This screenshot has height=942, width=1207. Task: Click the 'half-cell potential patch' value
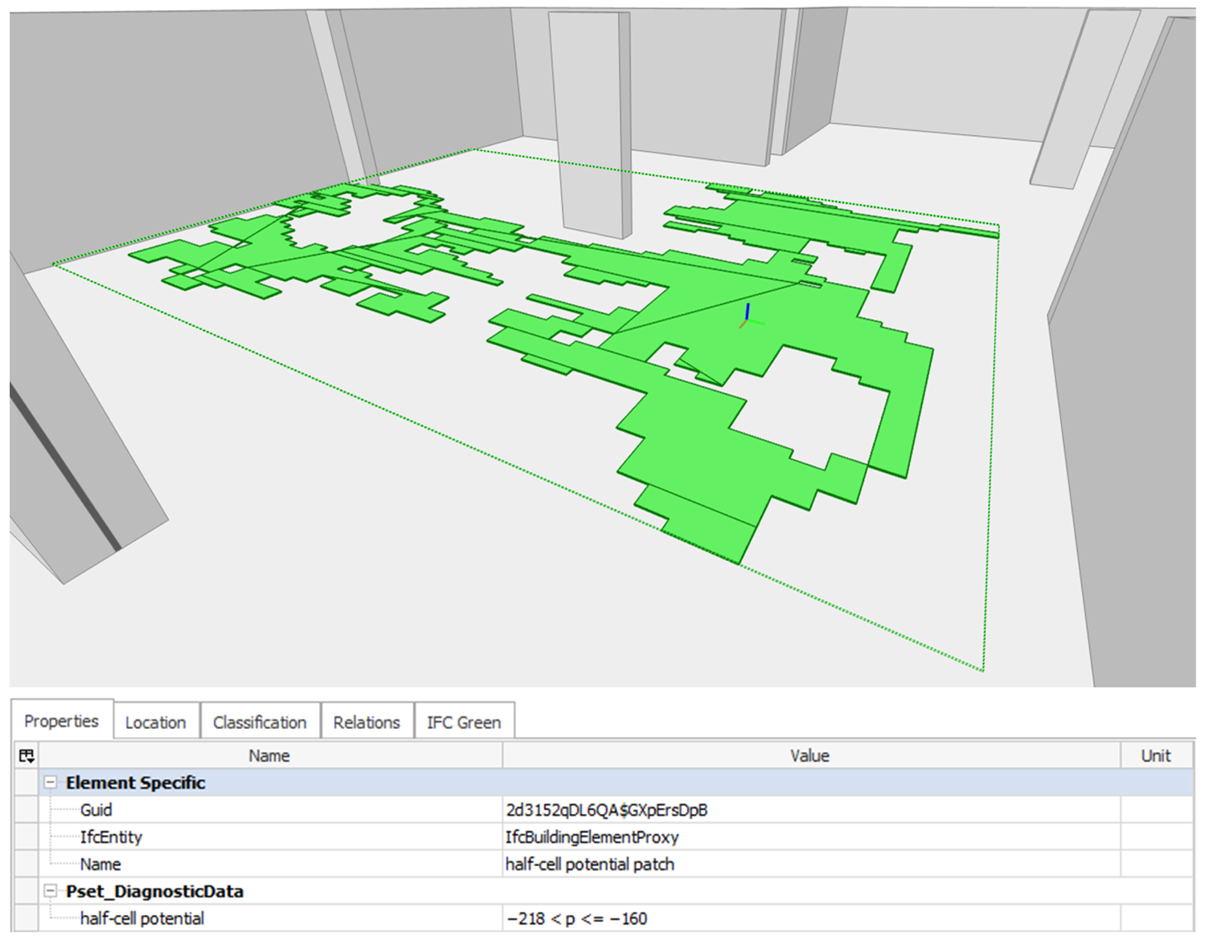point(590,864)
